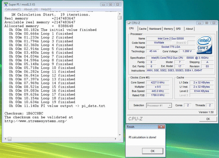
Task: Click the CPU-Z title bar icon
Action: pos(129,23)
